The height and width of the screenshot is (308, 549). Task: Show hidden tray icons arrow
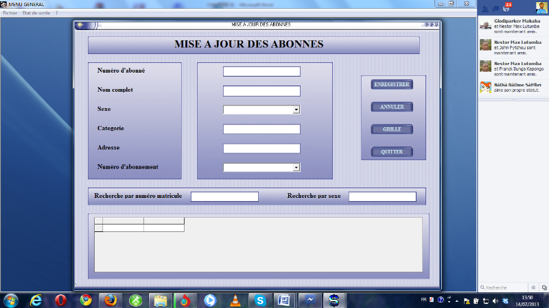click(x=457, y=301)
